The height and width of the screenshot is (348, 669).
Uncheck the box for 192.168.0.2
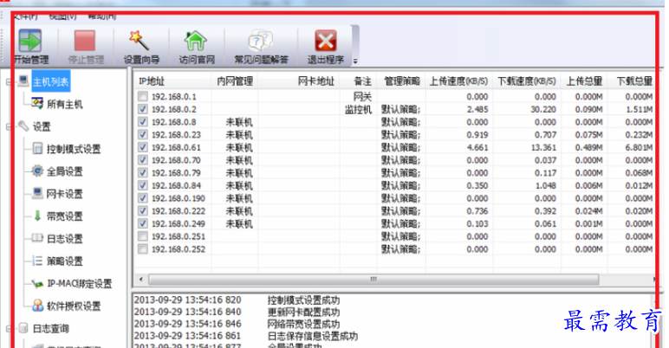[x=143, y=109]
